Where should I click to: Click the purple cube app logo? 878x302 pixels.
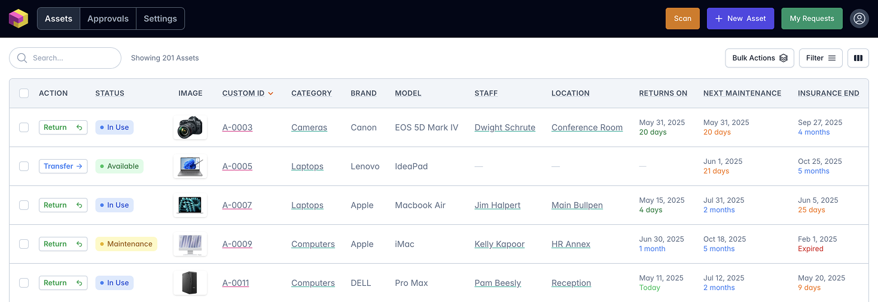tap(19, 19)
